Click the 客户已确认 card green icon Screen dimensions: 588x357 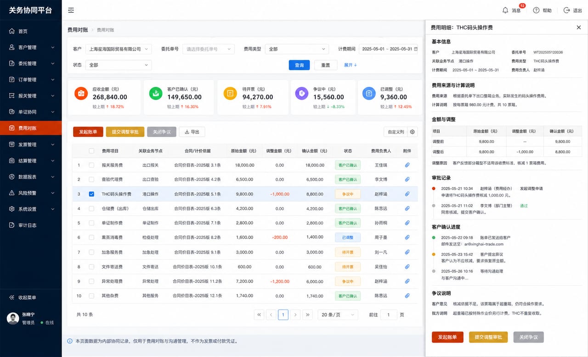pos(156,93)
